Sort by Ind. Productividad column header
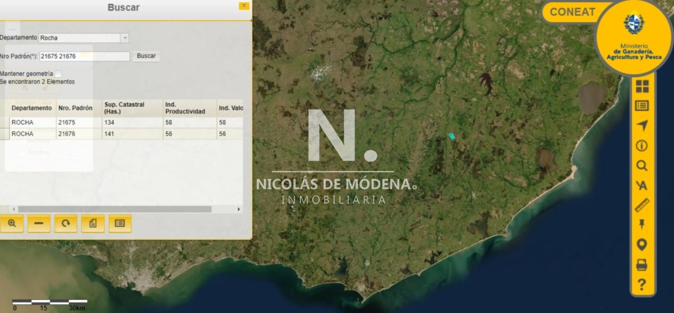 tap(189, 108)
